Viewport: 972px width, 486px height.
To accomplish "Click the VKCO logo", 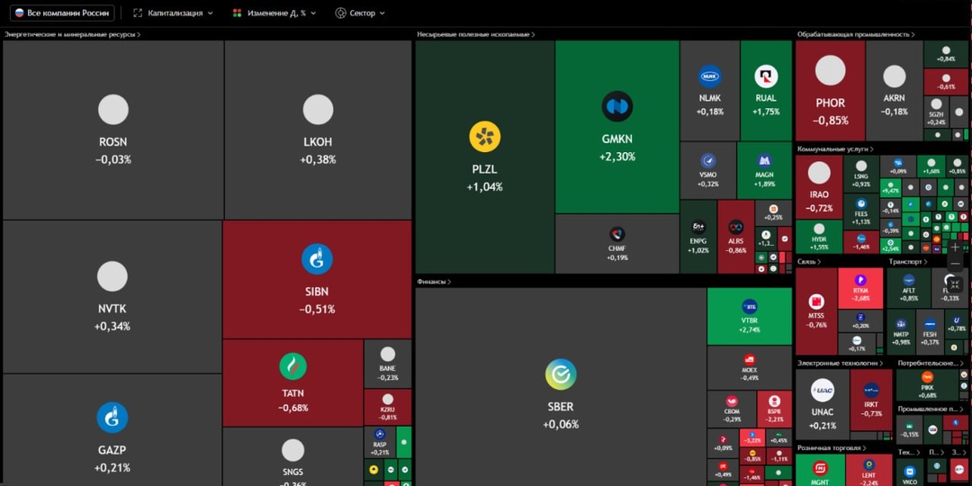I will [x=910, y=472].
